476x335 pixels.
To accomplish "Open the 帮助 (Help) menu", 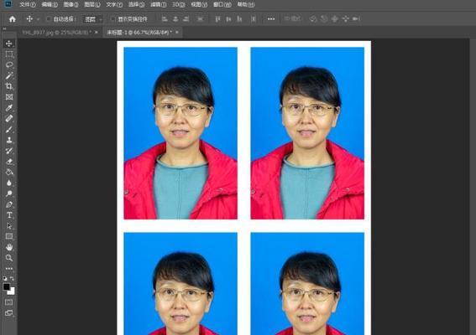I will click(246, 4).
